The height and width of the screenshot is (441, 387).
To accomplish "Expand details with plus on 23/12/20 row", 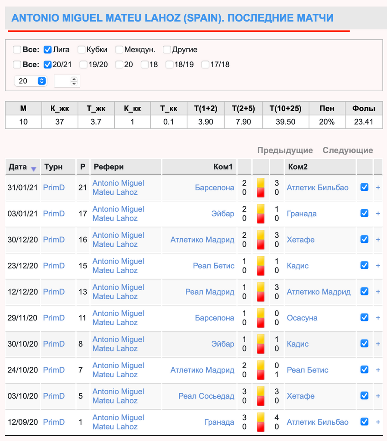I will pos(378,266).
